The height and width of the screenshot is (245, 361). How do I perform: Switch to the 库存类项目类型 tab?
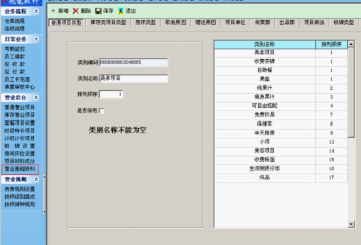tap(108, 23)
